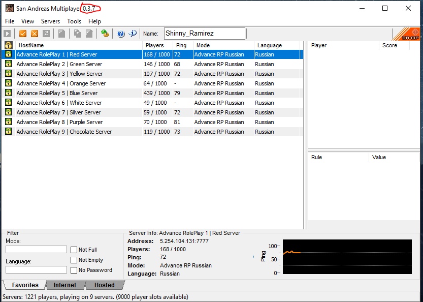Click the Add Server checkmark icon

coord(23,34)
